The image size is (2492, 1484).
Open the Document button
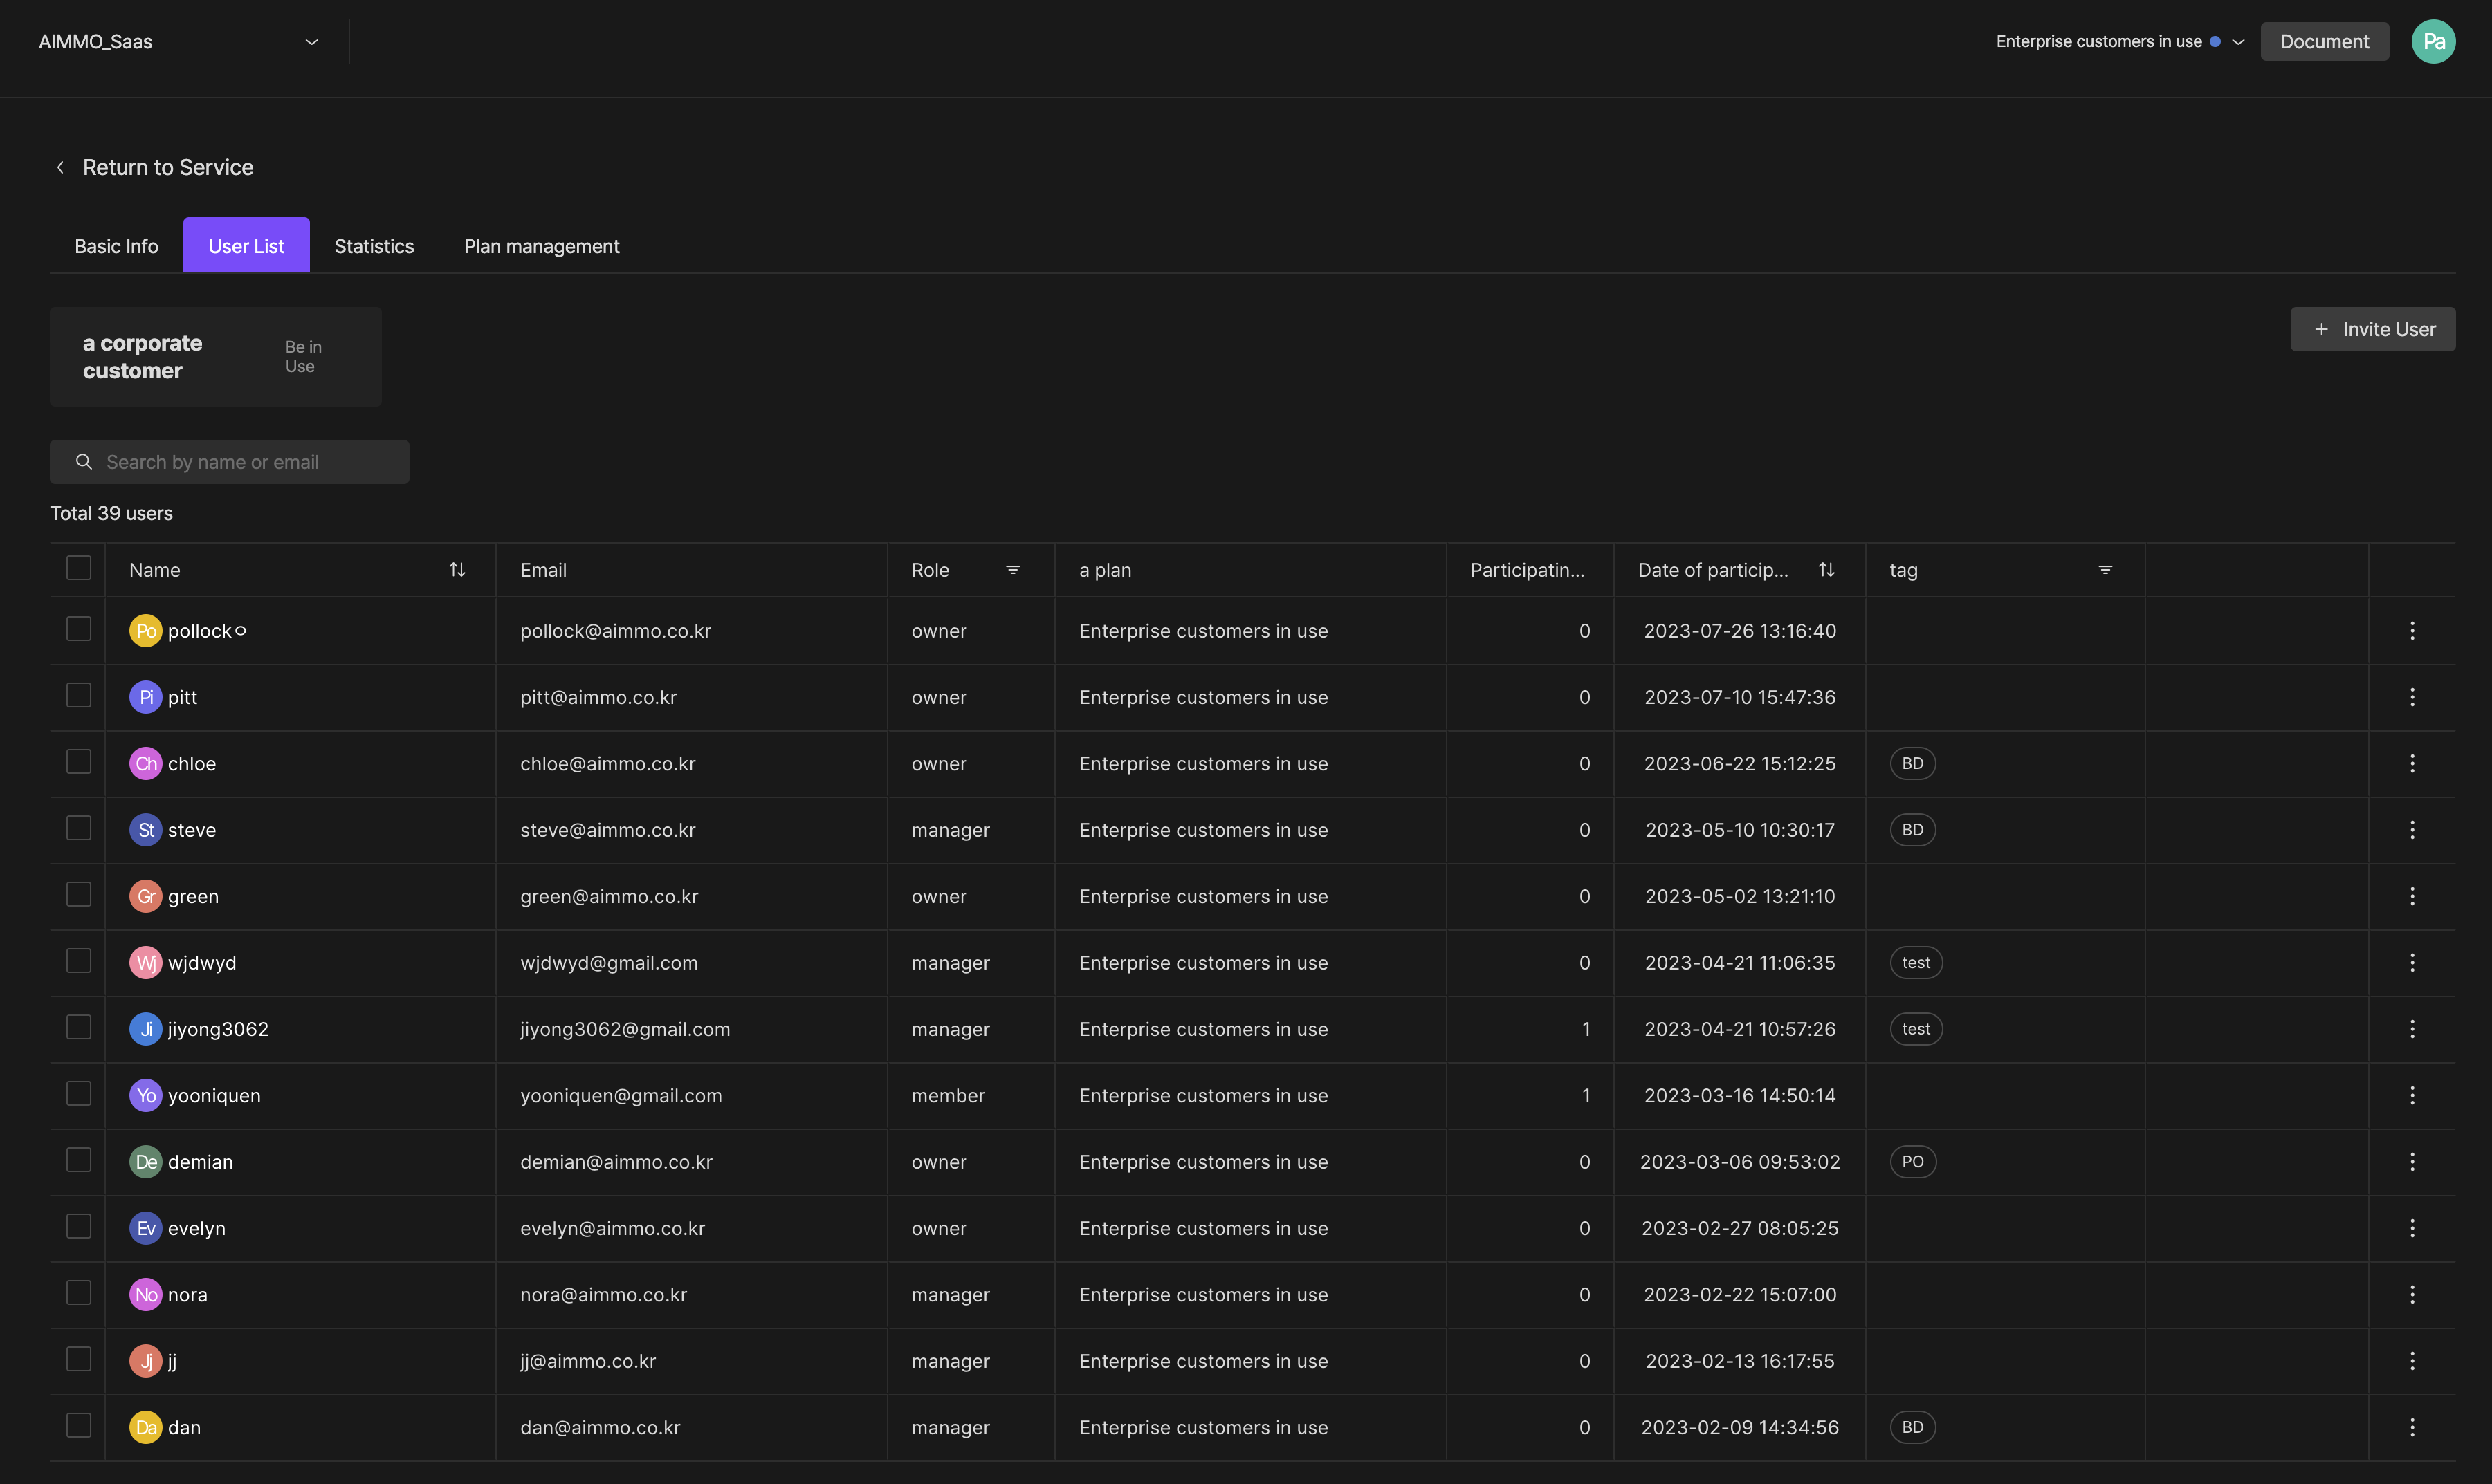2324,42
